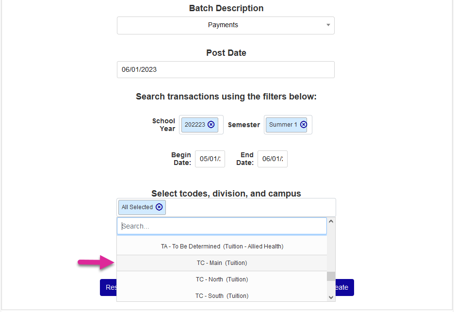Pick TC - South (Tuition) option
Image resolution: width=454 pixels, height=312 pixels.
tap(222, 296)
